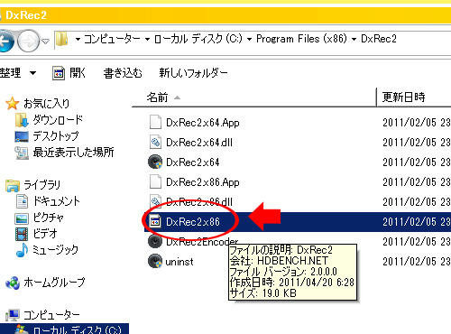Open the recent pages dropdown arrow
Viewport: 451px width, 334px height.
[x=45, y=41]
